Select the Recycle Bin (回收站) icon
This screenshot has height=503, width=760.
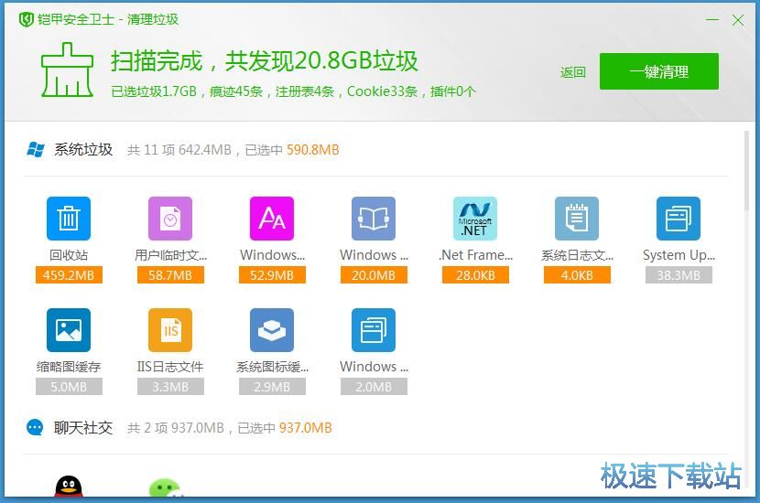69,219
